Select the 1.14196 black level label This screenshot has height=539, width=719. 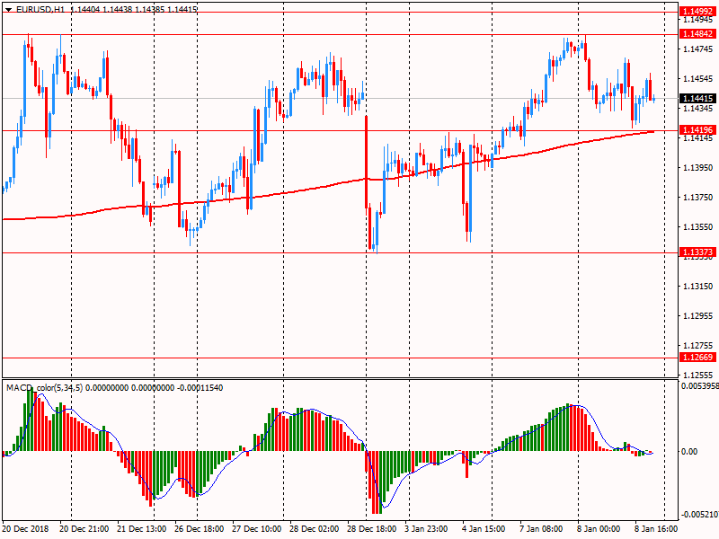coord(697,130)
